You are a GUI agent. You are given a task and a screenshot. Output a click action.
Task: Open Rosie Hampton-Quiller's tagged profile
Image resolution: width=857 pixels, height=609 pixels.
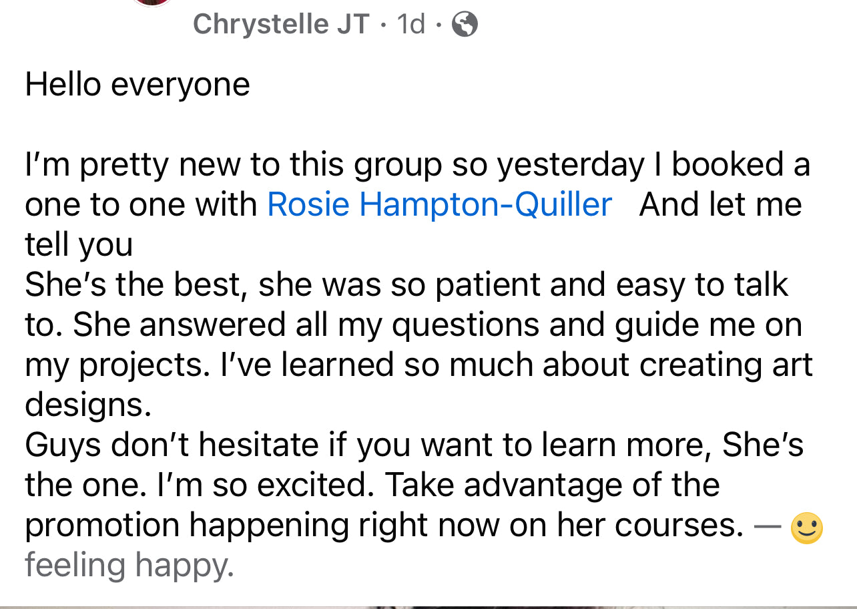pos(439,204)
